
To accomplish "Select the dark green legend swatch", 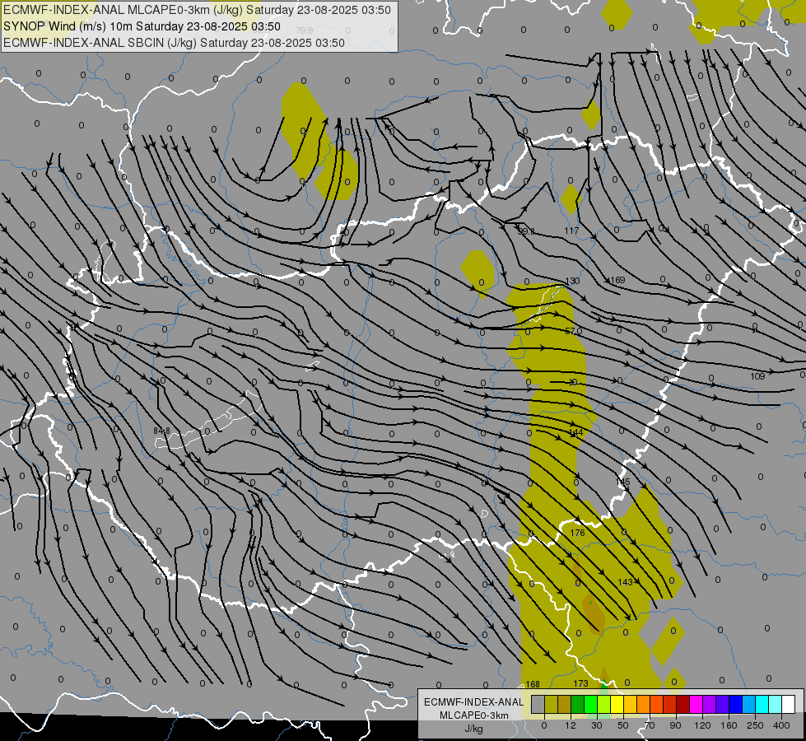I will point(578,704).
